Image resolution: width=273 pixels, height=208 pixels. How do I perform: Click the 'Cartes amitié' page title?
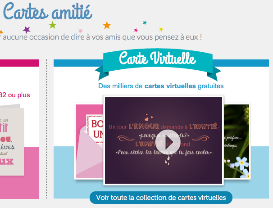[x=48, y=12]
